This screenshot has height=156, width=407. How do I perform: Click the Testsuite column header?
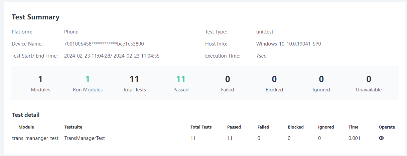(x=73, y=127)
